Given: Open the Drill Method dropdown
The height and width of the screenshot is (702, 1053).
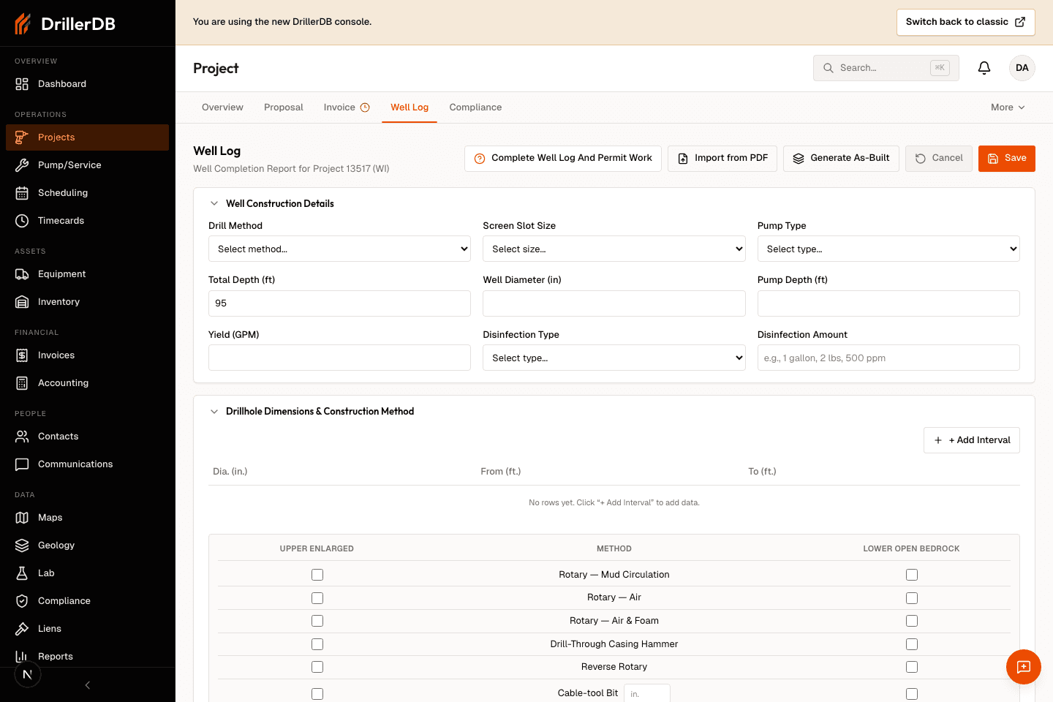Looking at the screenshot, I should pyautogui.click(x=339, y=249).
